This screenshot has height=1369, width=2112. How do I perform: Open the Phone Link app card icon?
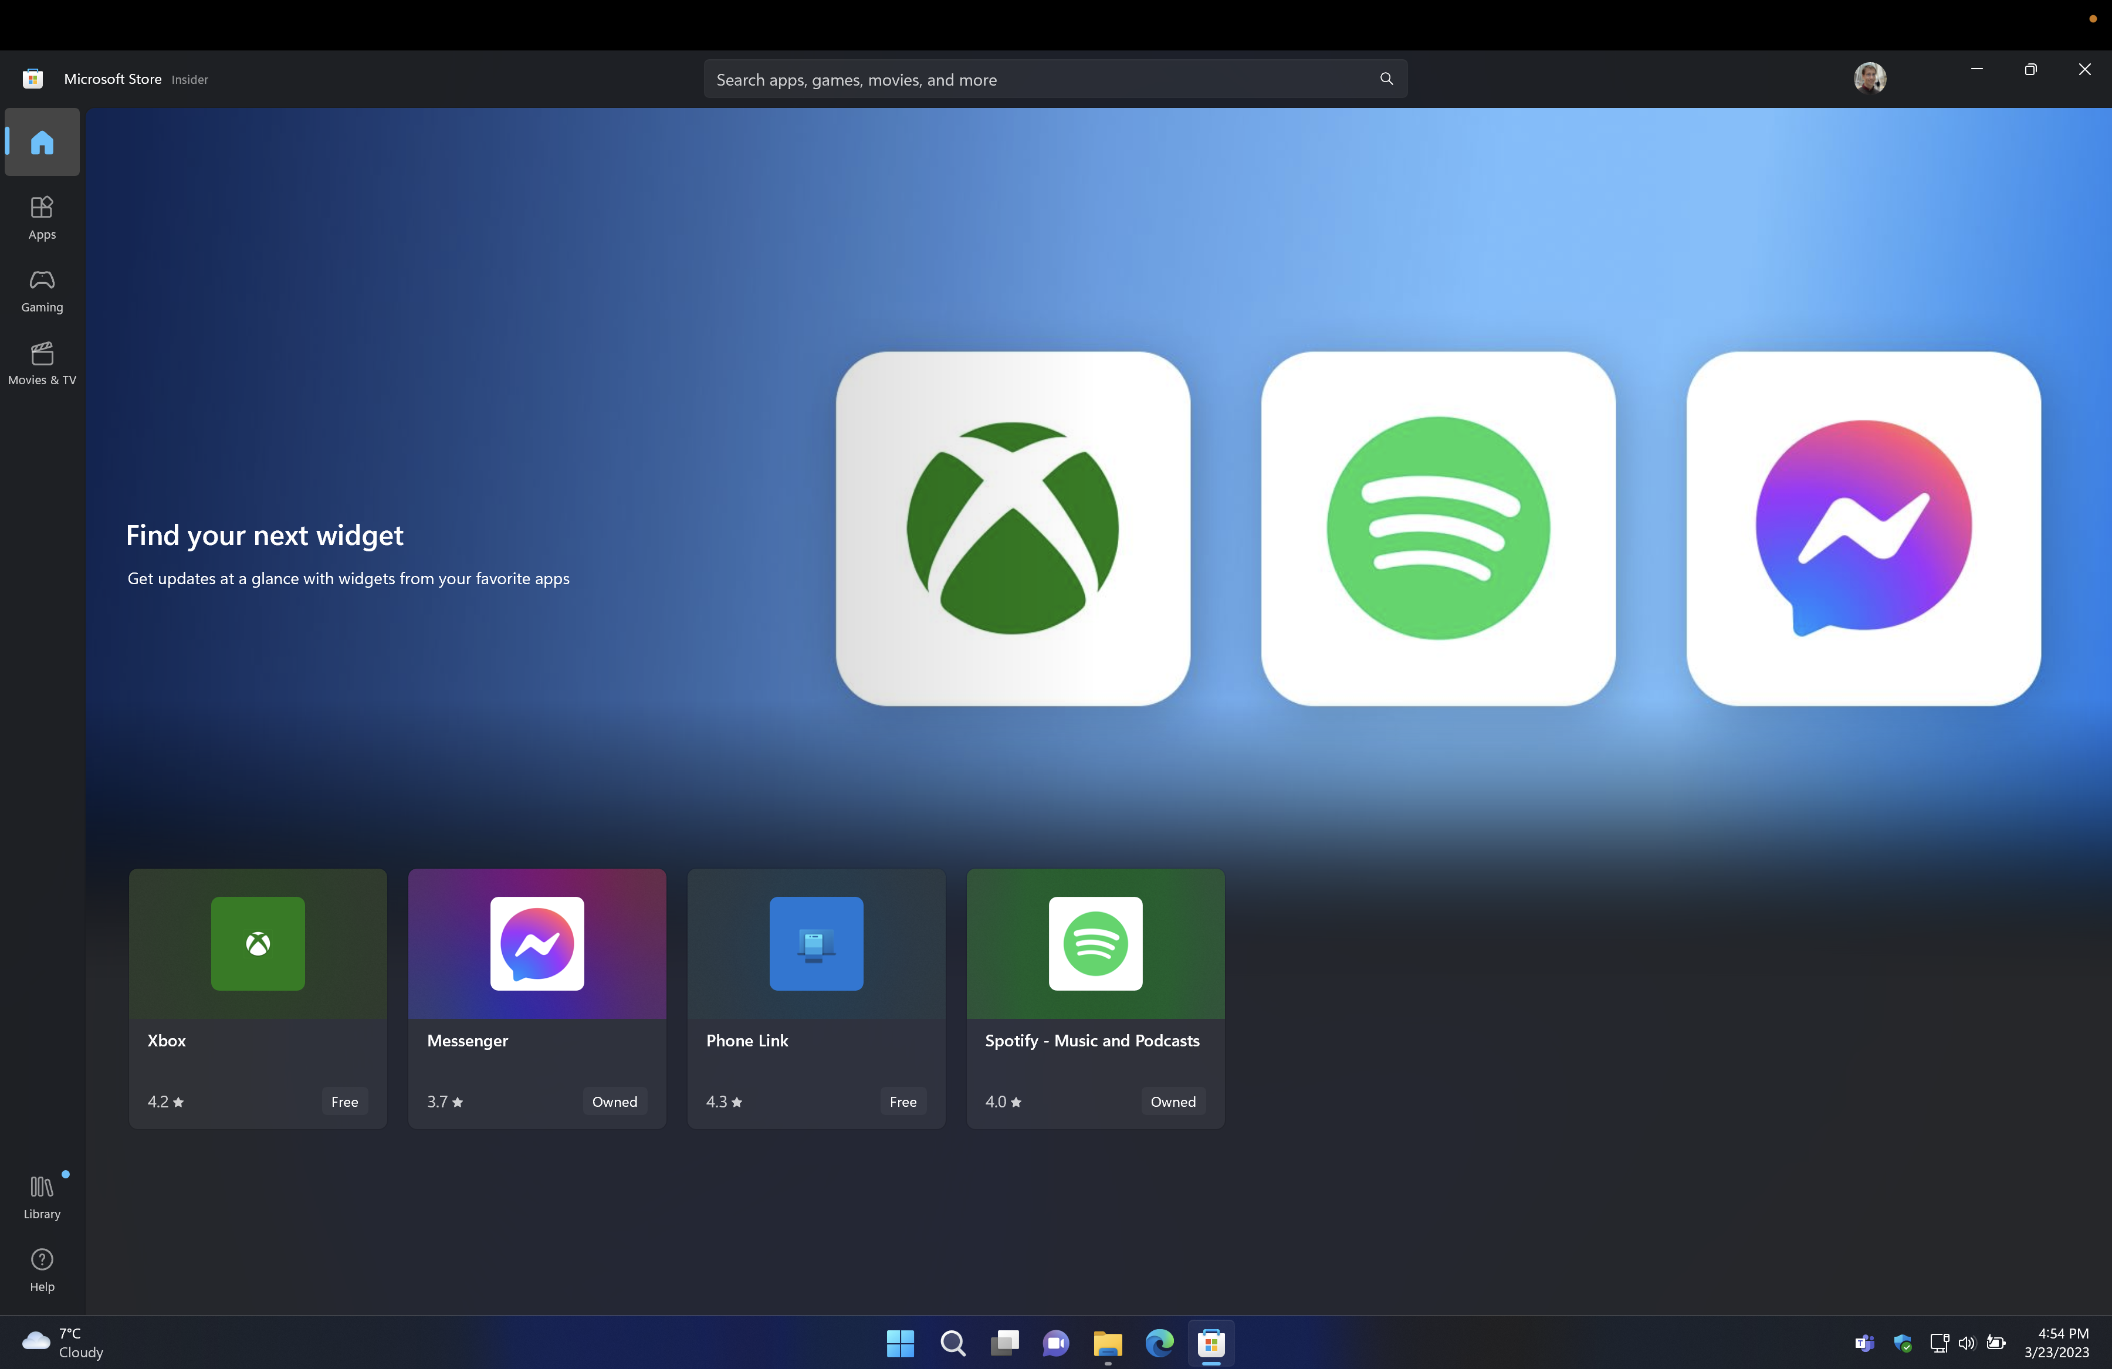[x=815, y=943]
